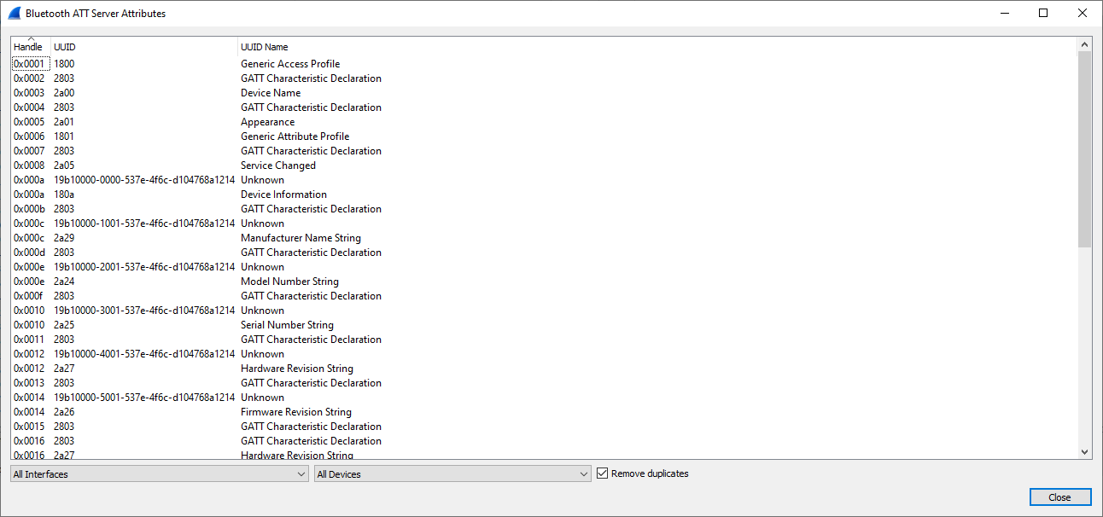1103x517 pixels.
Task: Select handle 0x000f cell
Action: [x=29, y=296]
